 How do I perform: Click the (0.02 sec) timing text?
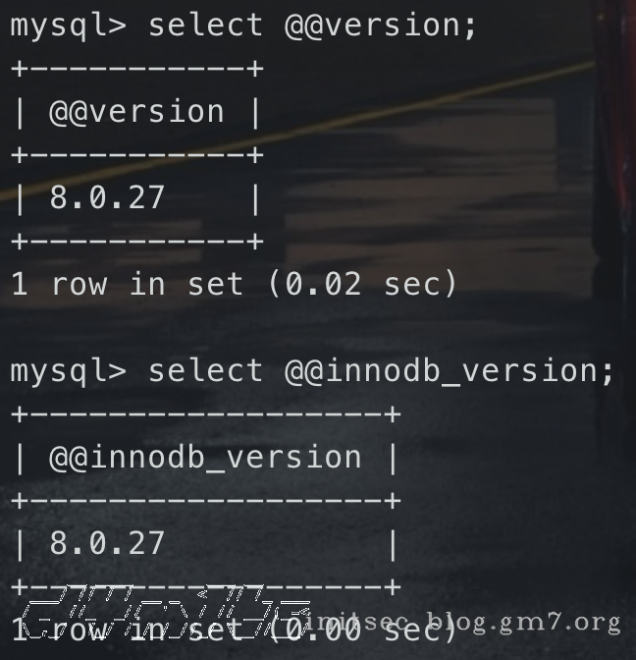pyautogui.click(x=361, y=285)
